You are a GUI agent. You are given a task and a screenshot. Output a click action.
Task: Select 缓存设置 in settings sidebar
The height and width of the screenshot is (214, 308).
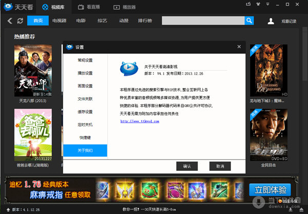(85, 112)
